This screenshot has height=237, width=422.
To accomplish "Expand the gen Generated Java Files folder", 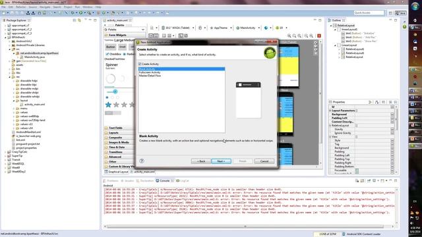I will tap(9, 61).
